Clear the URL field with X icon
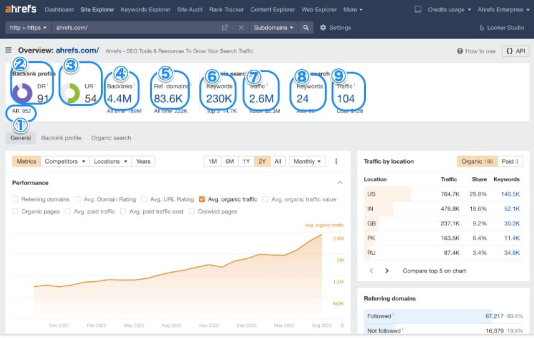The width and height of the screenshot is (534, 338). click(x=241, y=27)
